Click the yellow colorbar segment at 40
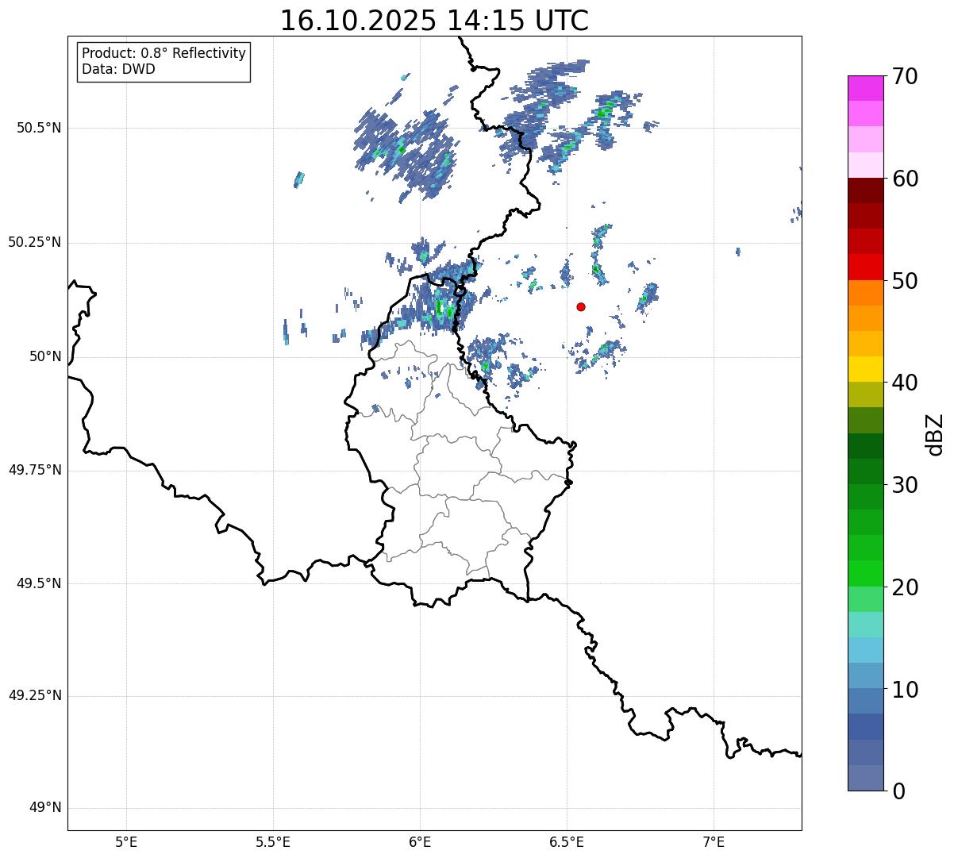 pyautogui.click(x=866, y=369)
